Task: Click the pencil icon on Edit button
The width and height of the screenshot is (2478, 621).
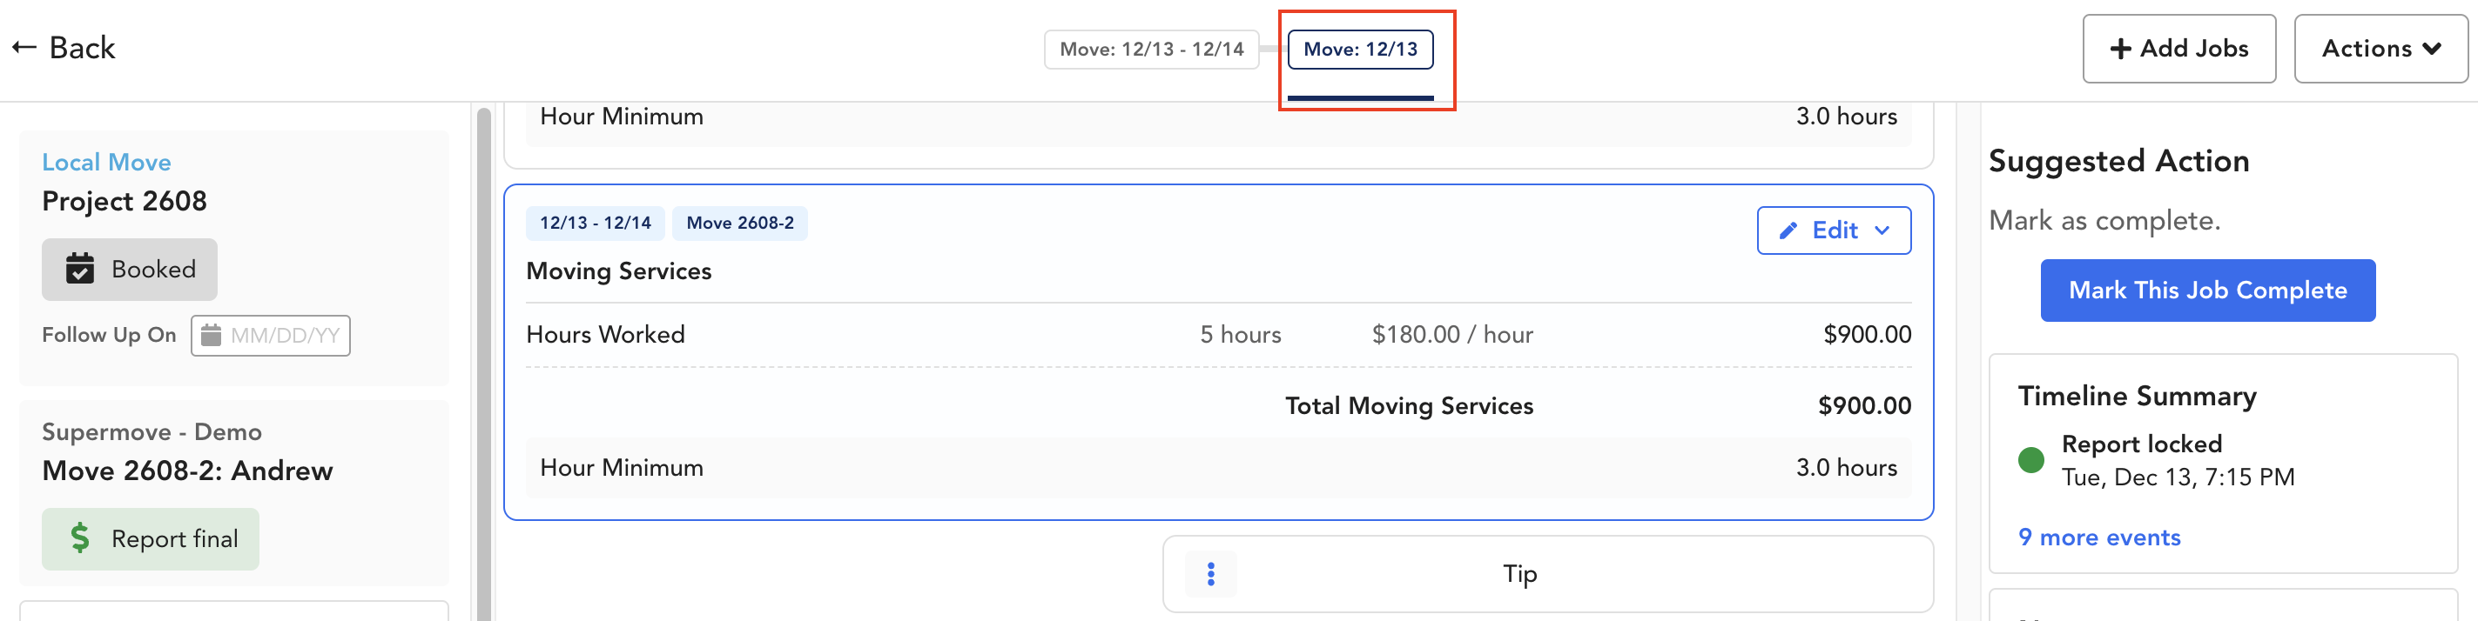Action: (x=1788, y=230)
